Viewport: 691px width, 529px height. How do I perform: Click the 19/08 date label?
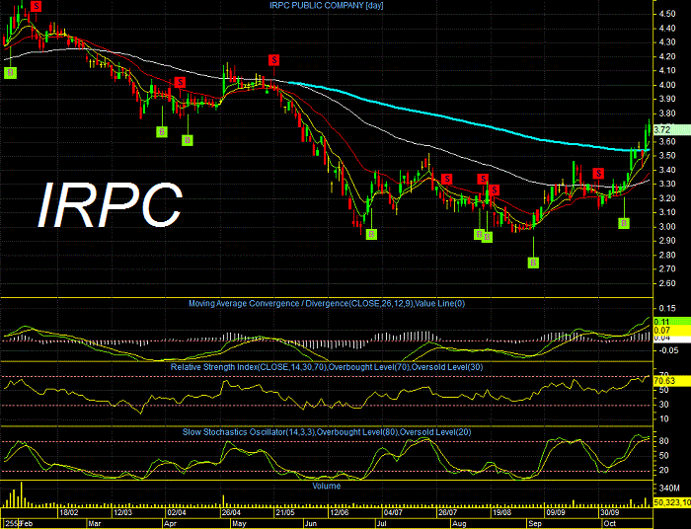(x=501, y=512)
